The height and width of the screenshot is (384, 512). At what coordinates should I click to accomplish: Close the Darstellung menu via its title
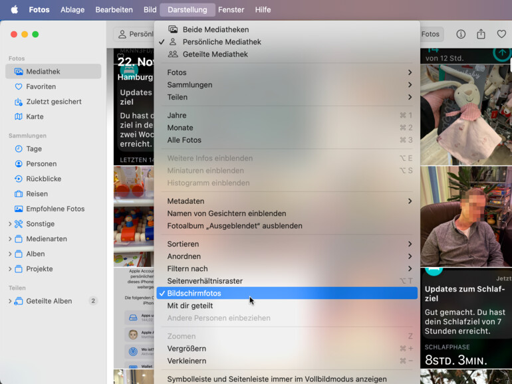tap(188, 10)
